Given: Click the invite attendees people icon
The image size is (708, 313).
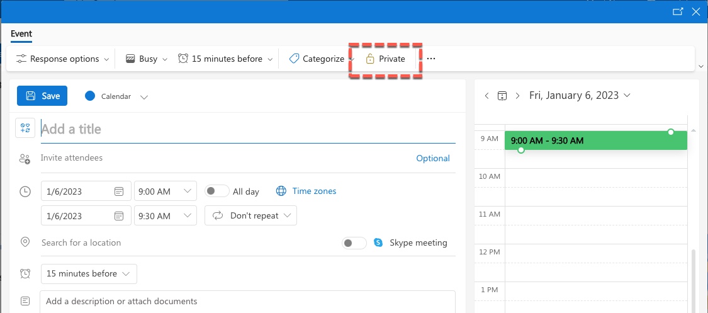Looking at the screenshot, I should tap(25, 159).
